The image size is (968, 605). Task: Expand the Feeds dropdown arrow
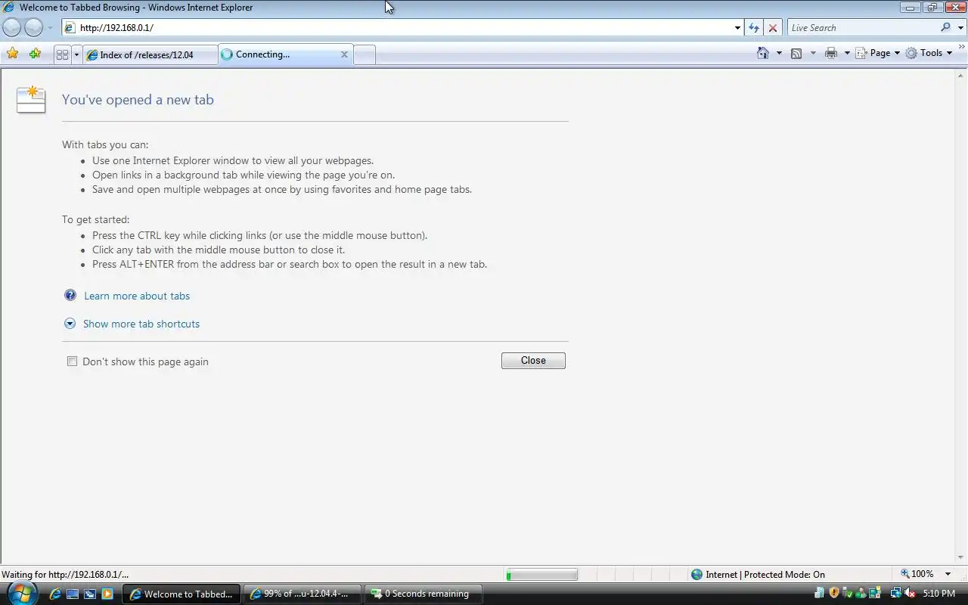tap(813, 53)
